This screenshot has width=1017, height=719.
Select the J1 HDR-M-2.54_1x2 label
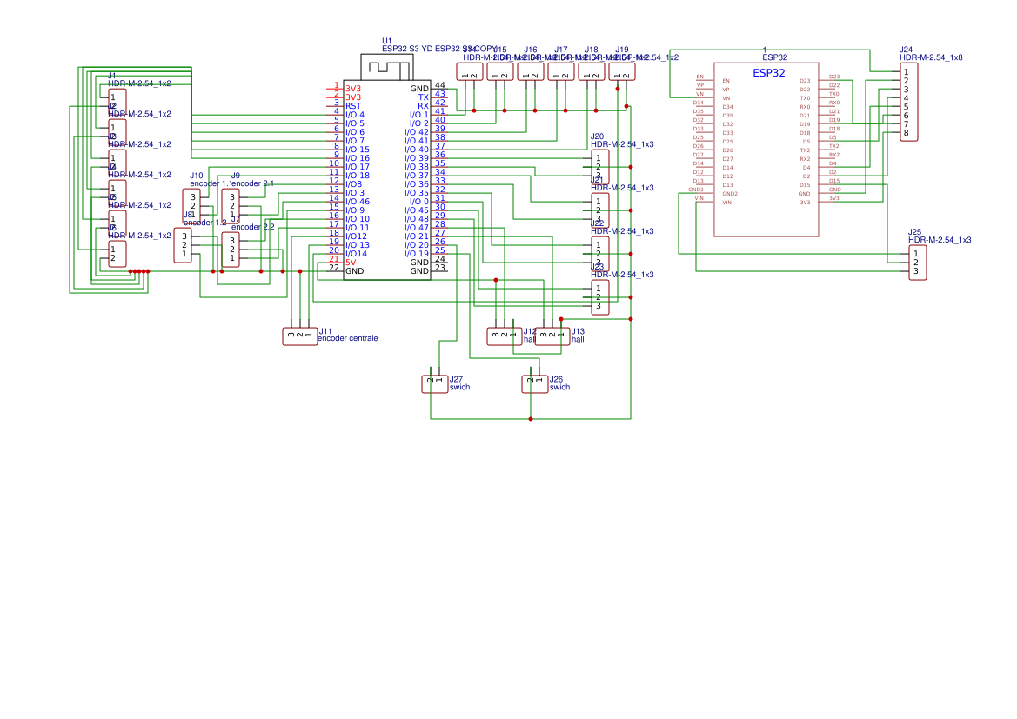pyautogui.click(x=139, y=83)
